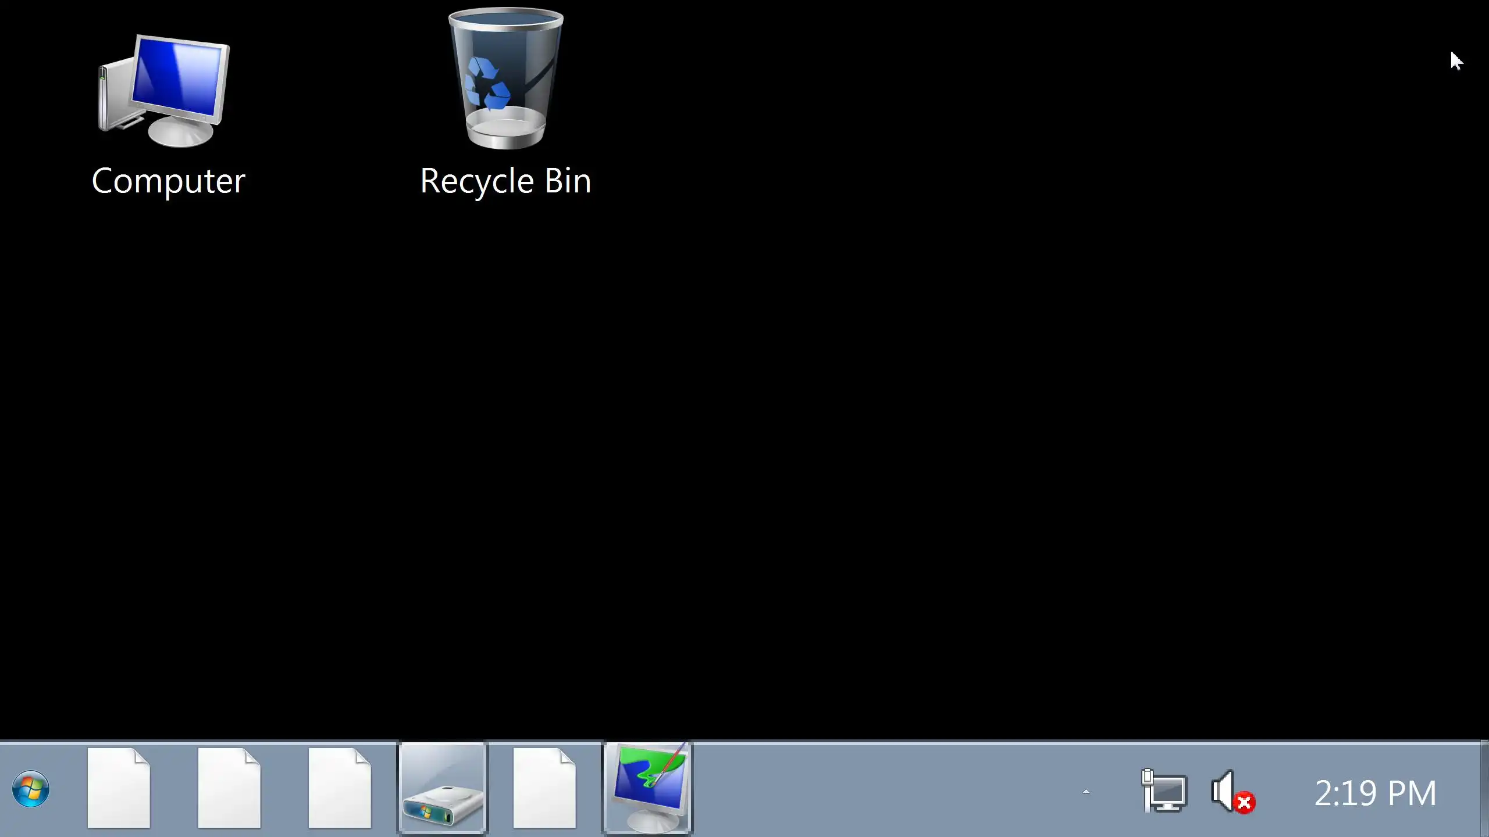
Task: Click the "Recycle Bin" text label
Action: pos(505,181)
